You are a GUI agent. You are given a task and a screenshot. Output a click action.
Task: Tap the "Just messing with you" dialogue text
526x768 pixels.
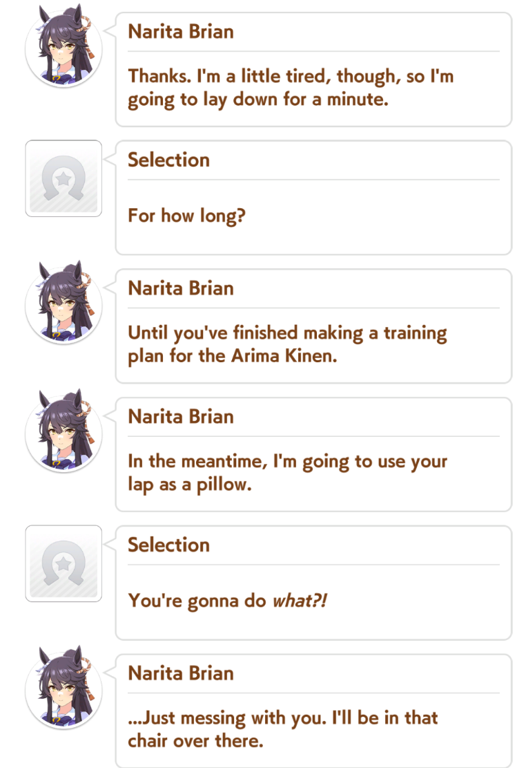[x=283, y=729]
